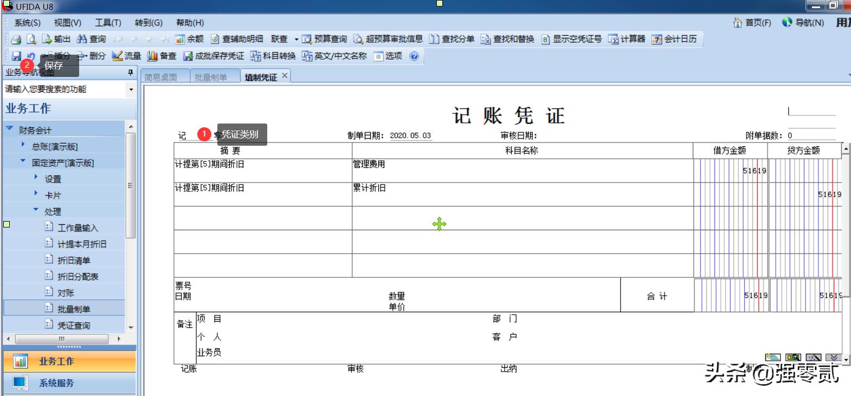Click the Print icon in the toolbar
The height and width of the screenshot is (396, 851).
[x=16, y=39]
